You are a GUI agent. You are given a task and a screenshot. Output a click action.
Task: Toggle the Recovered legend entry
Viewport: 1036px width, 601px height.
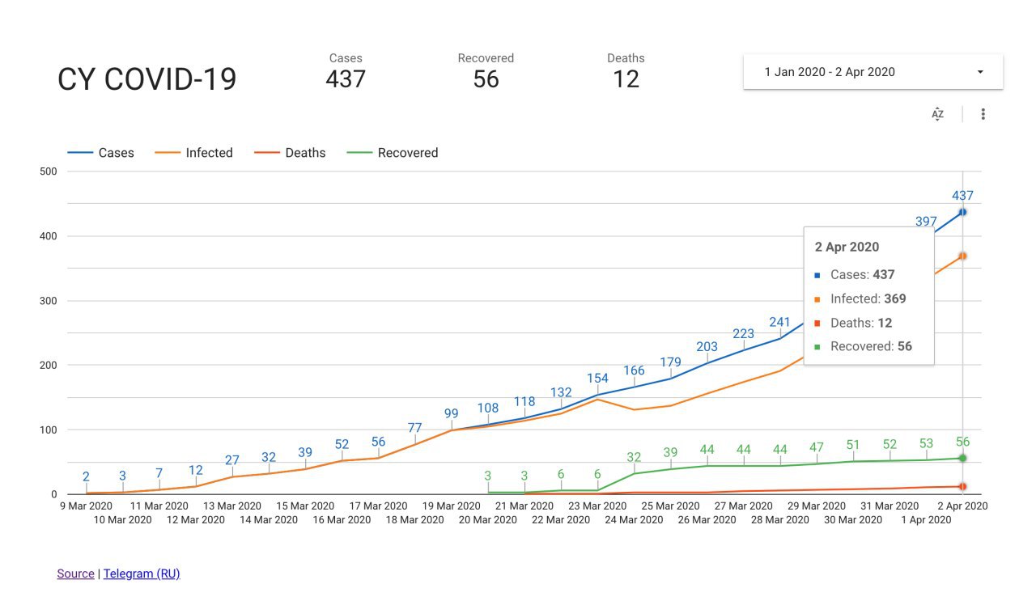point(393,153)
